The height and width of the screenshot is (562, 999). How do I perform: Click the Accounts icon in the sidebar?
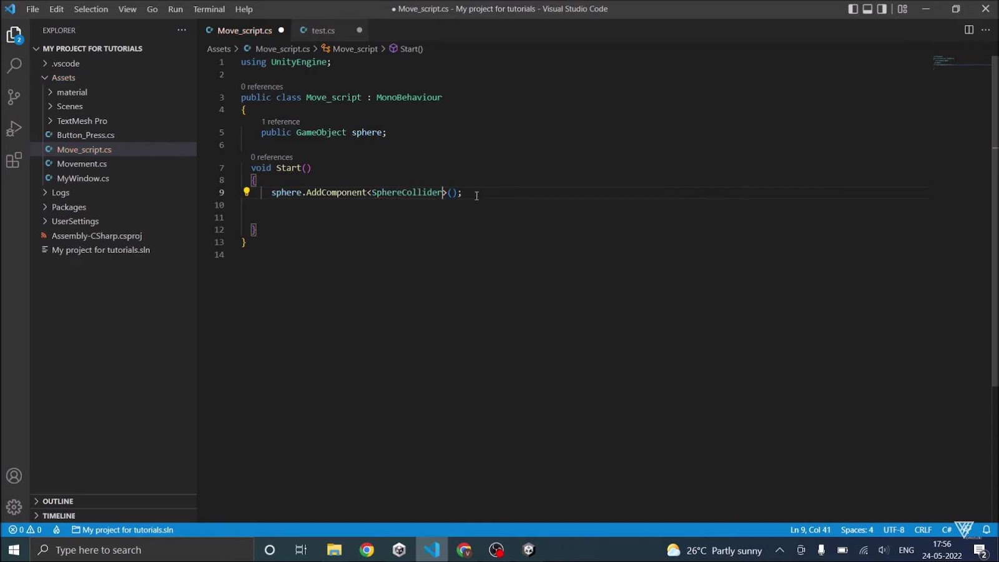pos(14,475)
